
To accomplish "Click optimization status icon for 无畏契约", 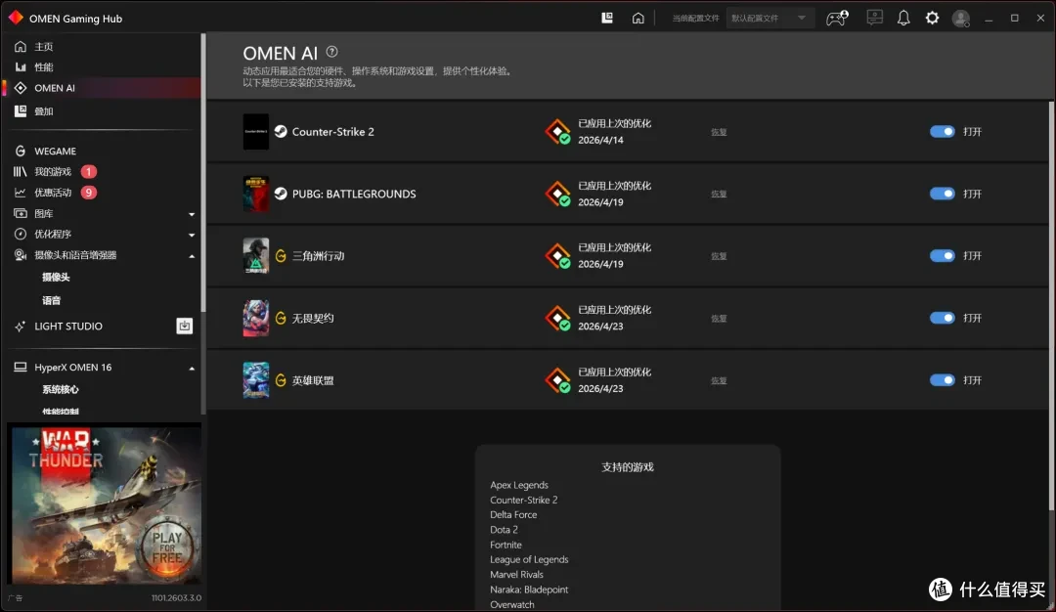I will click(558, 318).
